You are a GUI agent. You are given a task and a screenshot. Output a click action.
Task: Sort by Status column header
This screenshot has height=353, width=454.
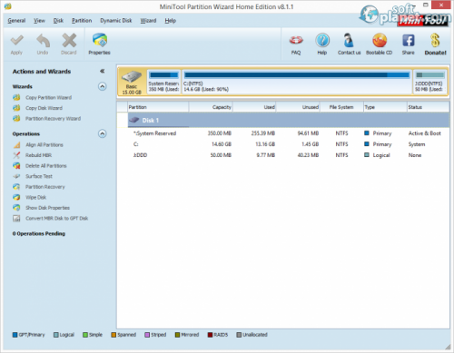[x=428, y=107]
